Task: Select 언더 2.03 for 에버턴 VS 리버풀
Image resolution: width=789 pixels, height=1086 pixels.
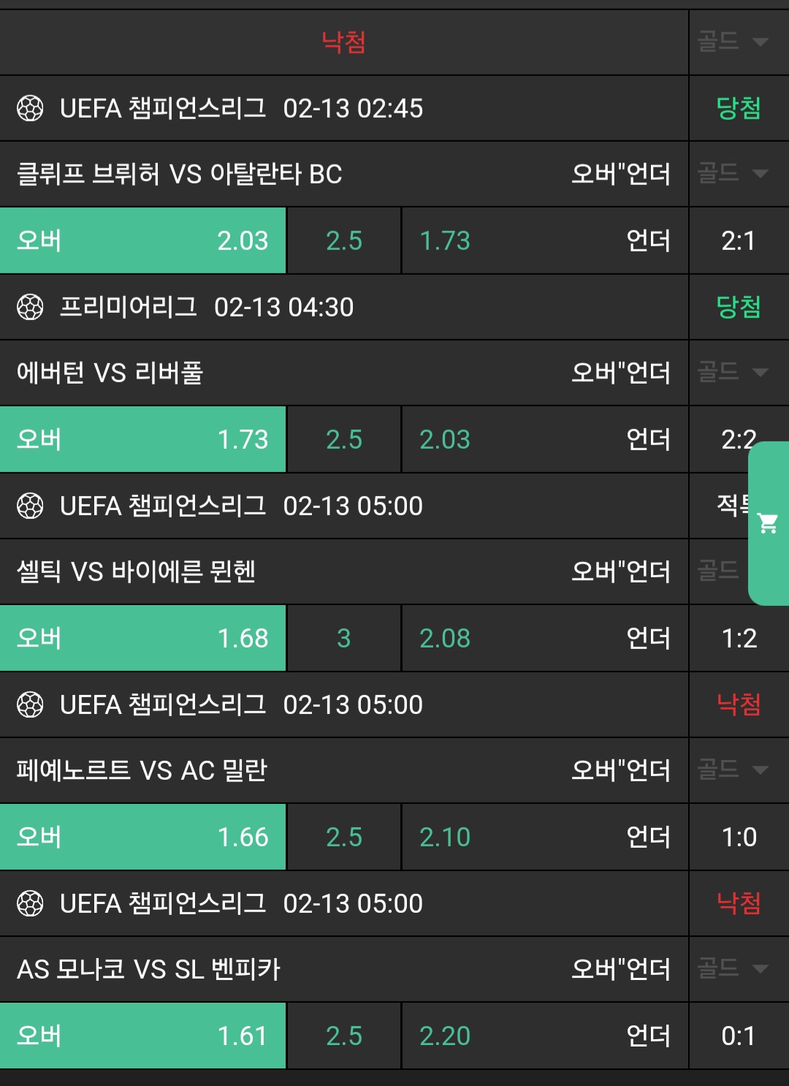Action: [x=544, y=440]
